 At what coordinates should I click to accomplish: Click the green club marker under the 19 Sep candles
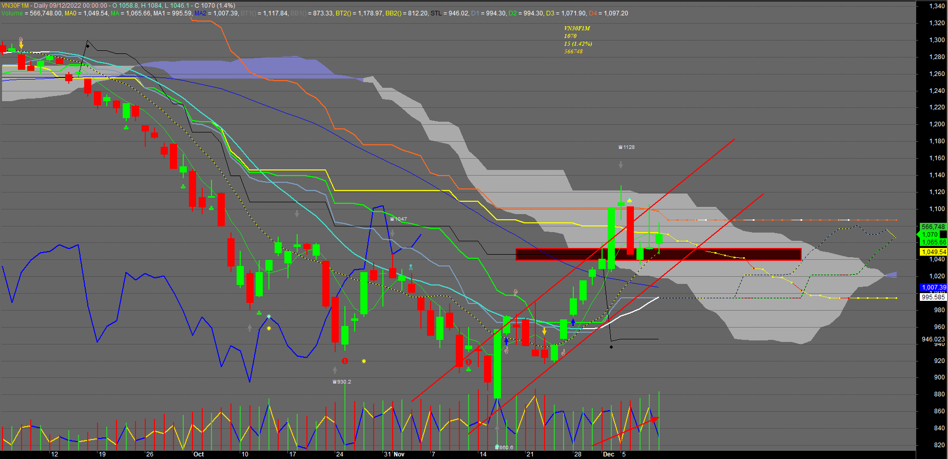tap(126, 127)
